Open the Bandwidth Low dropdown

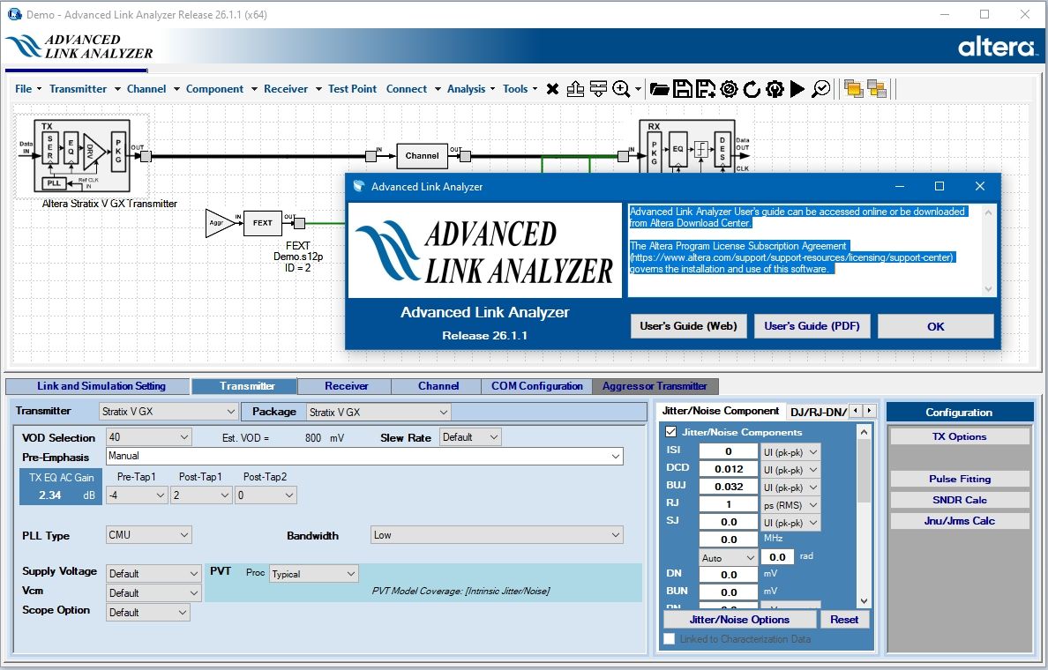(497, 535)
